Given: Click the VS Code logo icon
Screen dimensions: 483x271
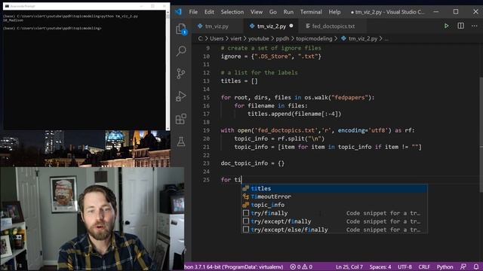Looking at the screenshot, I should (179, 12).
